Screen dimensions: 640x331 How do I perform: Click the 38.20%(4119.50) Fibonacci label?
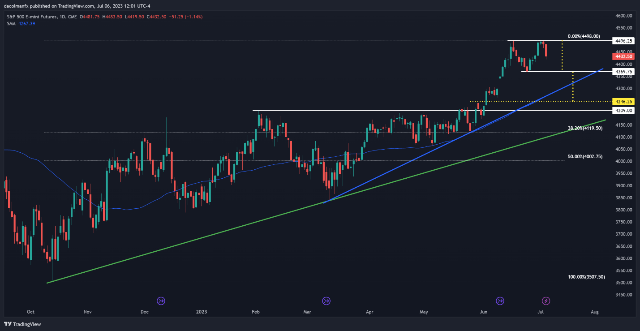coord(585,128)
